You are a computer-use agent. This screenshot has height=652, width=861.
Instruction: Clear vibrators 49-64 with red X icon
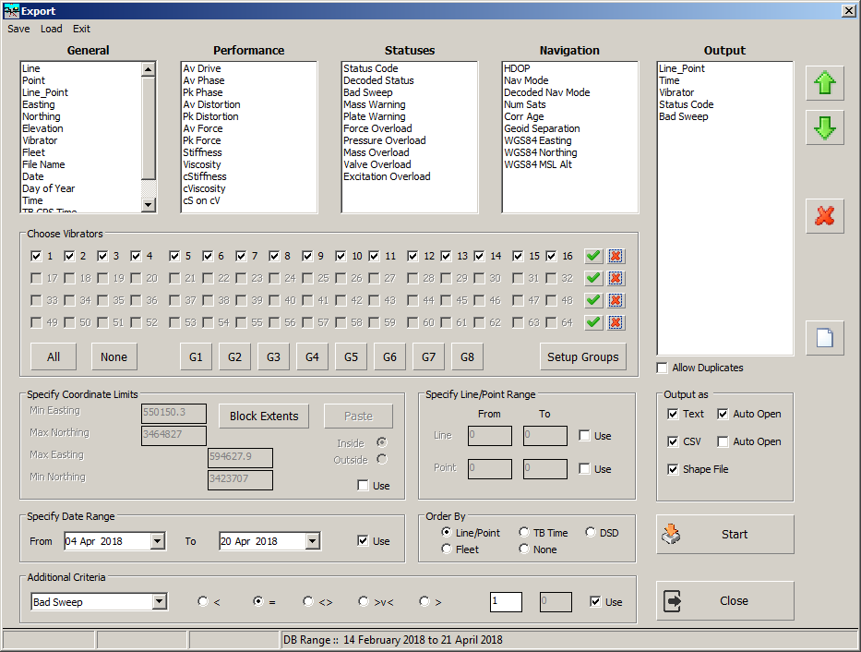pyautogui.click(x=616, y=322)
